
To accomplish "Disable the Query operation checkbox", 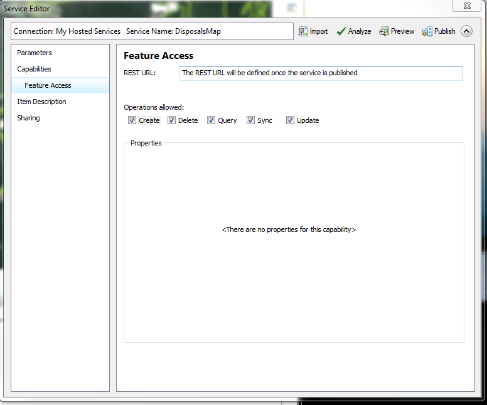I will (x=211, y=120).
